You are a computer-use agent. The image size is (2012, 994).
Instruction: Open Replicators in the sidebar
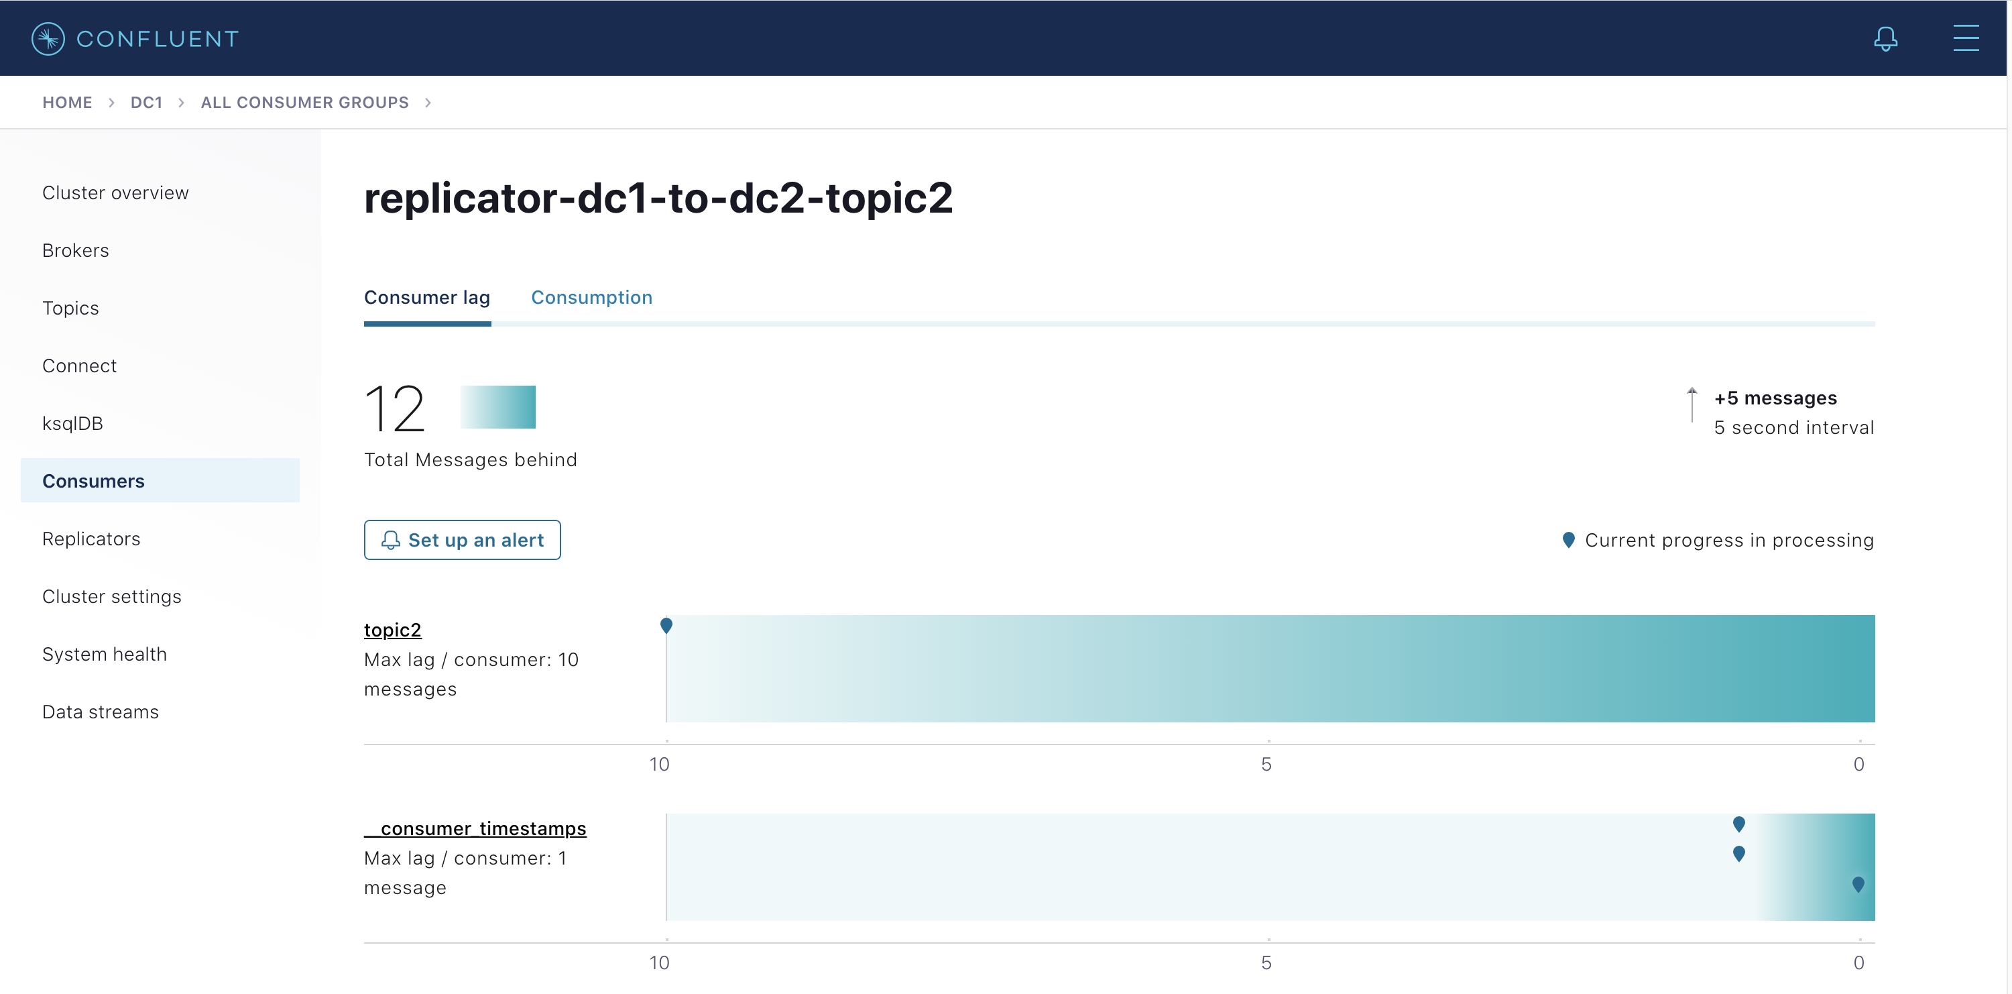(91, 539)
